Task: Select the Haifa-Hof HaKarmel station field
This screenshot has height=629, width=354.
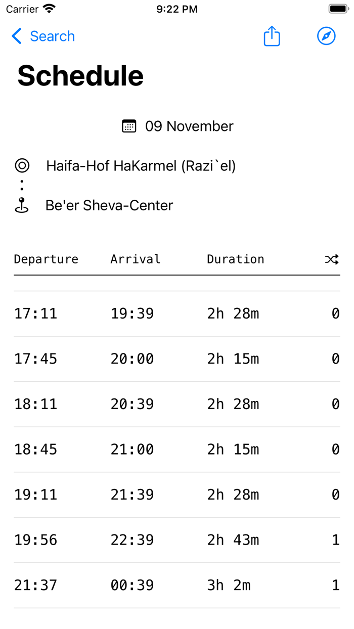Action: (142, 165)
